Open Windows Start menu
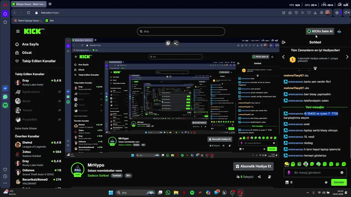 pyautogui.click(x=111, y=193)
